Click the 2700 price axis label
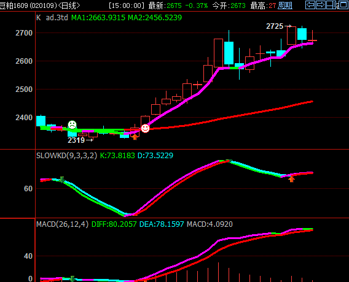 [24, 33]
